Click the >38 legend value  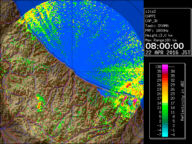158,67
